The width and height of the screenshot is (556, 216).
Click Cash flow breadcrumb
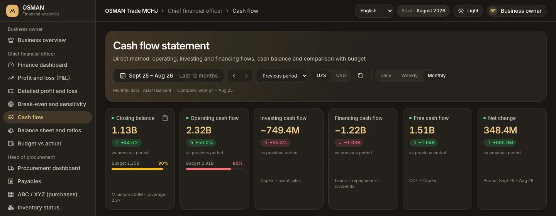[245, 11]
